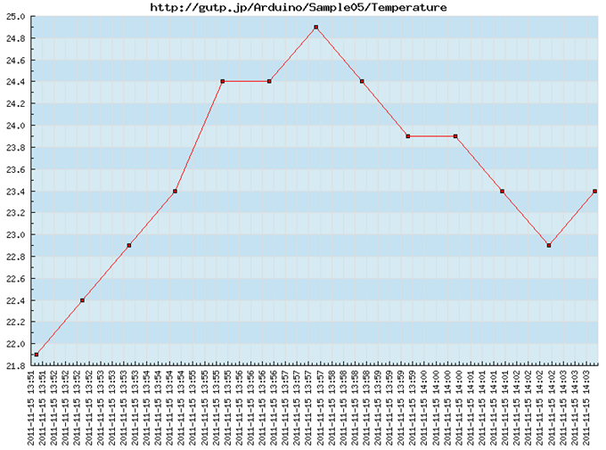Click the last data point on the right edge

tap(594, 192)
